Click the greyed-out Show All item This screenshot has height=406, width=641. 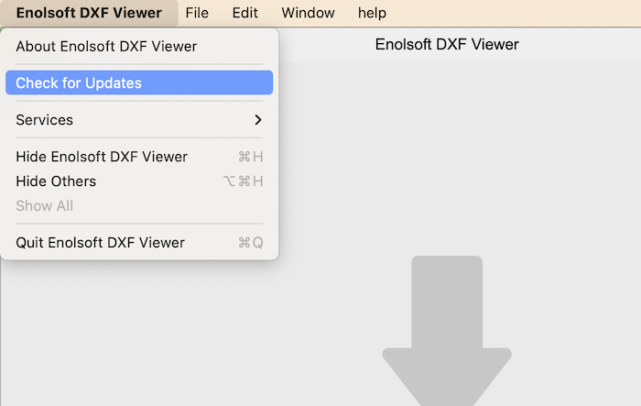44,206
